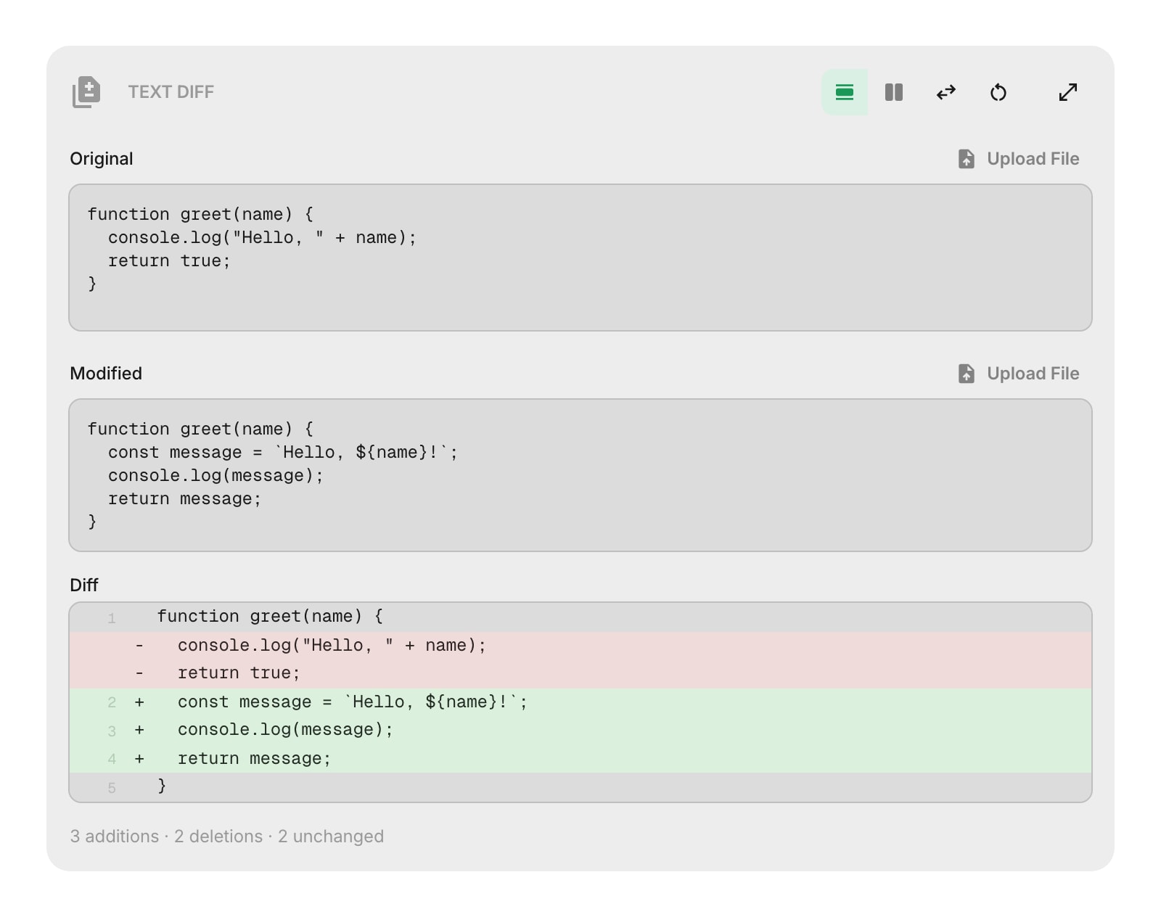
Task: Switch to the split view mode icon
Action: (x=893, y=92)
